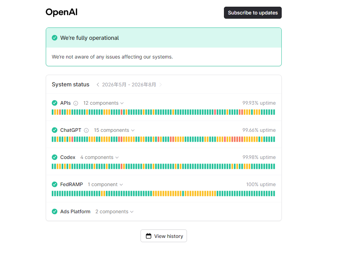This screenshot has width=350, height=264.
Task: Expand APIs 12 components list
Action: (104, 103)
